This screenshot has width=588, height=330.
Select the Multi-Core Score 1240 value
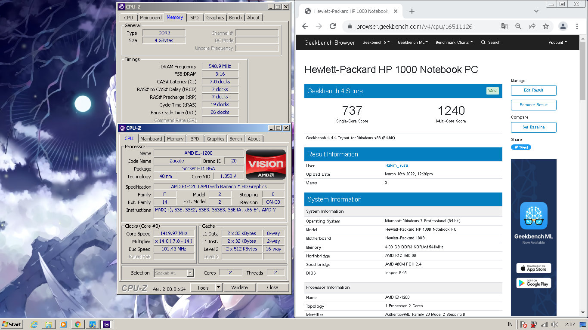coord(451,111)
